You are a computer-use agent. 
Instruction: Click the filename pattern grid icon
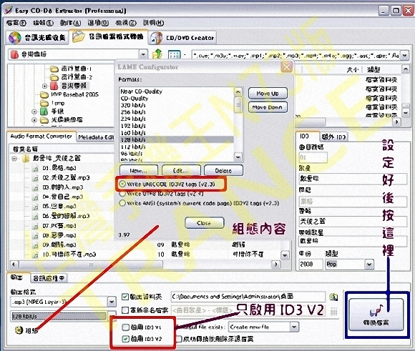coord(333,311)
